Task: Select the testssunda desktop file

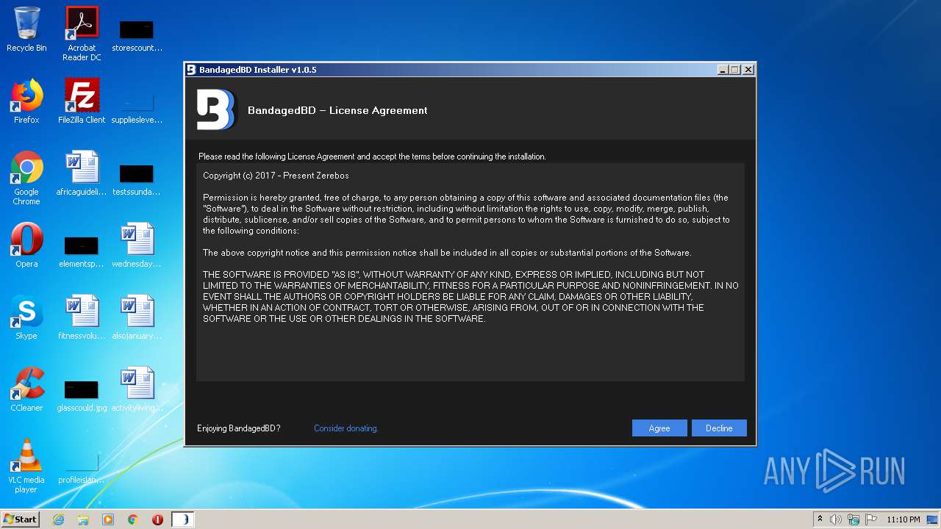Action: [137, 179]
